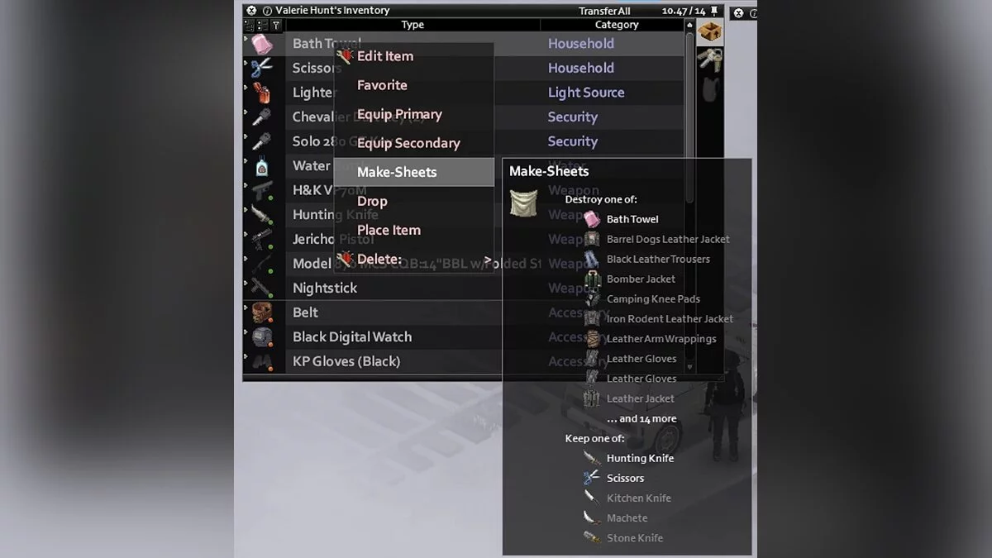
Task: Expand the Bath Towel row arrow
Action: (246, 38)
